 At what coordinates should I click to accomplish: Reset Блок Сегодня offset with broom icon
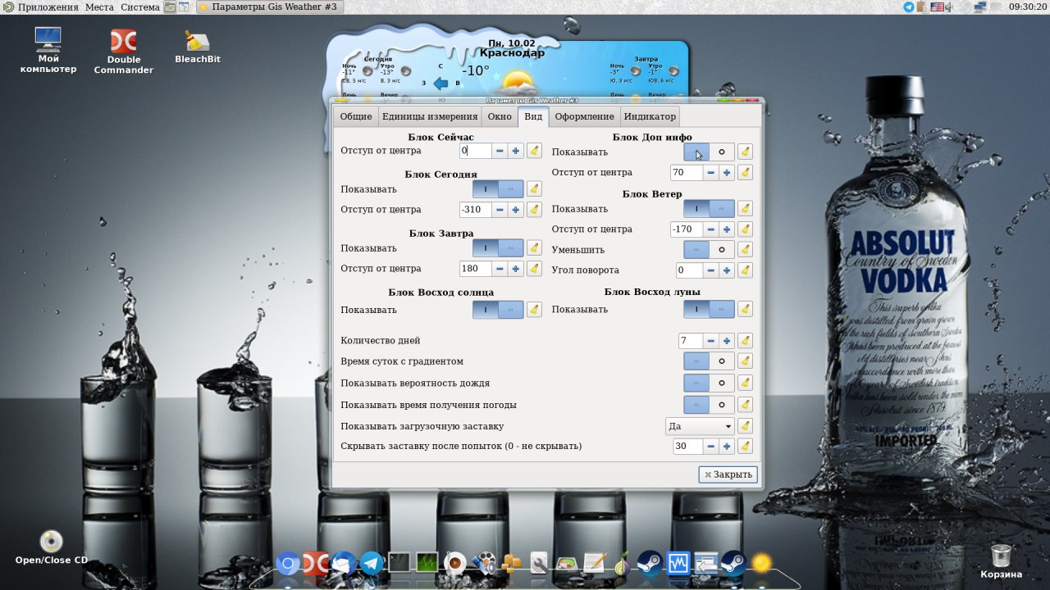tap(534, 210)
